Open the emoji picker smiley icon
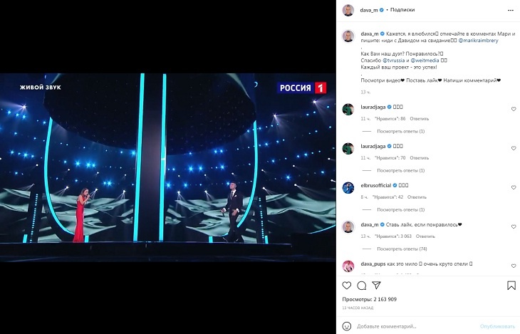Viewport: 520px width, 334px height. click(347, 326)
